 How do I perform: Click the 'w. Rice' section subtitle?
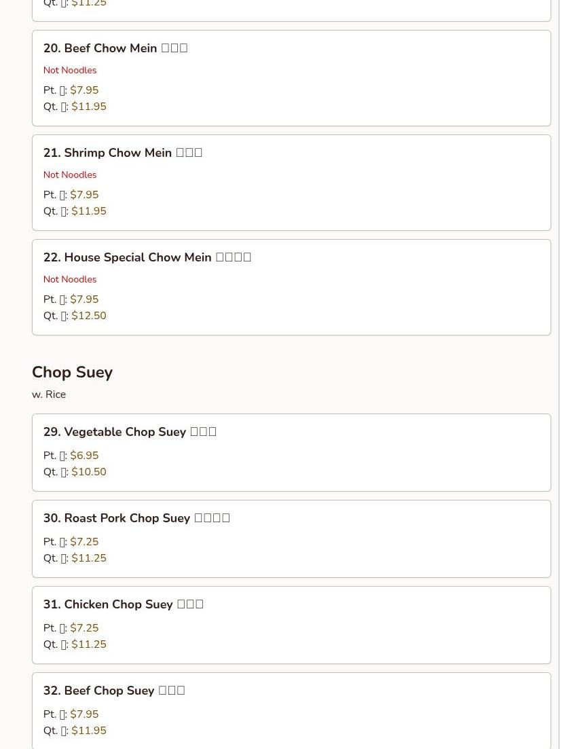point(49,395)
